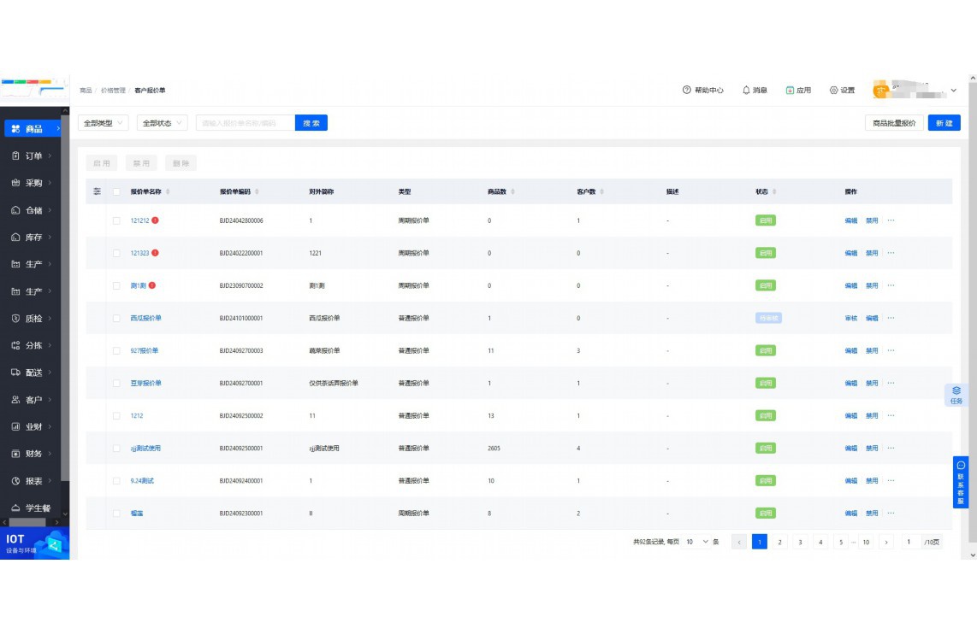Click the 消息 notification bell icon
Image resolution: width=977 pixels, height=634 pixels.
[x=746, y=90]
